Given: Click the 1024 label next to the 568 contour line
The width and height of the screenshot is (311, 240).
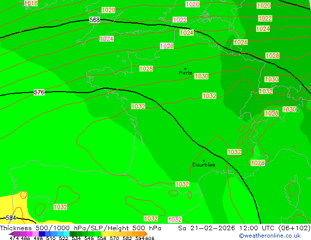Looking at the screenshot, I should pos(186,32).
